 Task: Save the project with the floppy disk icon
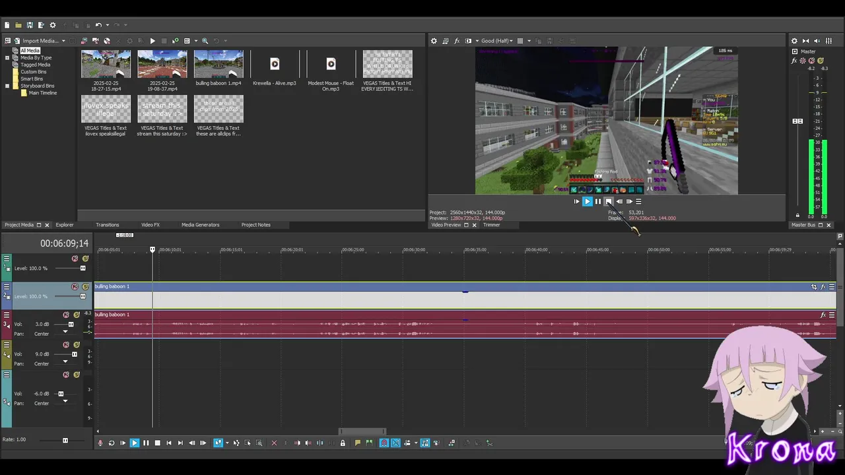[30, 25]
